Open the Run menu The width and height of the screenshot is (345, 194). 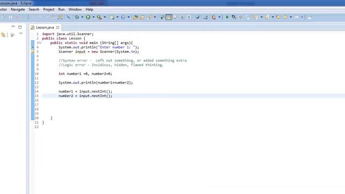click(x=61, y=10)
